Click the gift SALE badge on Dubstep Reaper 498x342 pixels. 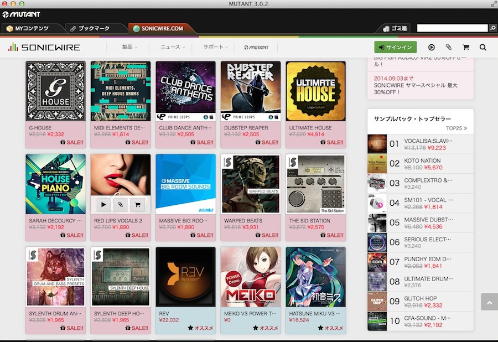(x=267, y=142)
